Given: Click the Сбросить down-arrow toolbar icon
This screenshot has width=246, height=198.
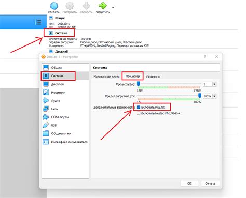Looking at the screenshot, I should [86, 6].
